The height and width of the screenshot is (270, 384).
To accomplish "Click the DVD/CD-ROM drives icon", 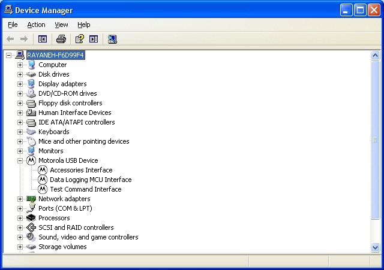I will pos(31,93).
